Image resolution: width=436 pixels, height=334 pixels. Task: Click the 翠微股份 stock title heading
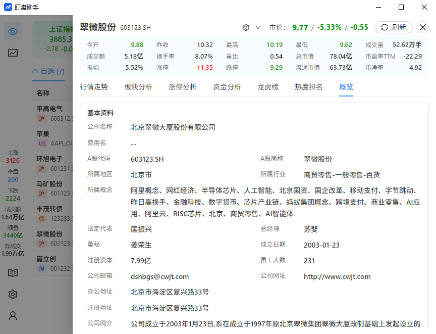coord(98,27)
